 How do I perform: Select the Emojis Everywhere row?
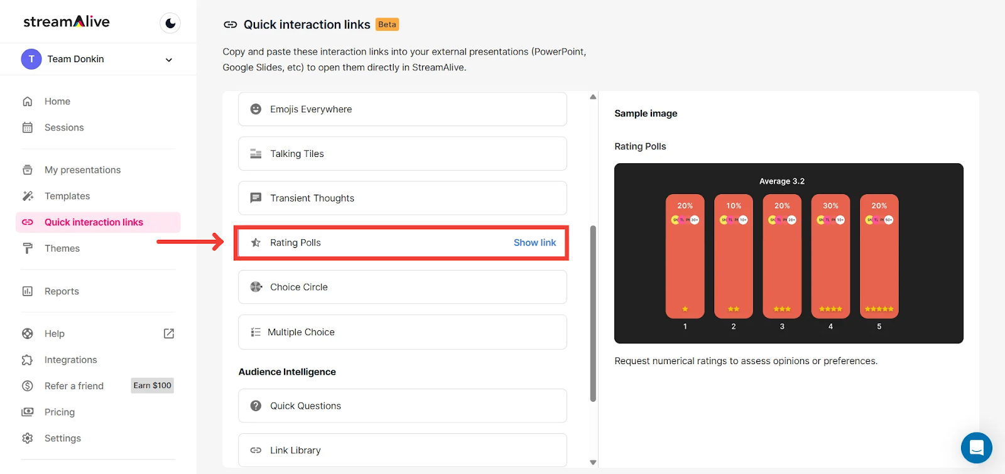[x=403, y=109]
